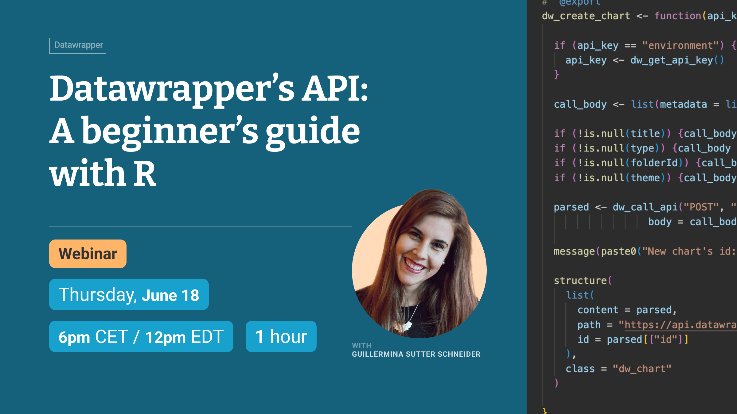The width and height of the screenshot is (737, 414).
Task: Click the code line if (api_key == "environment")
Action: click(x=645, y=45)
